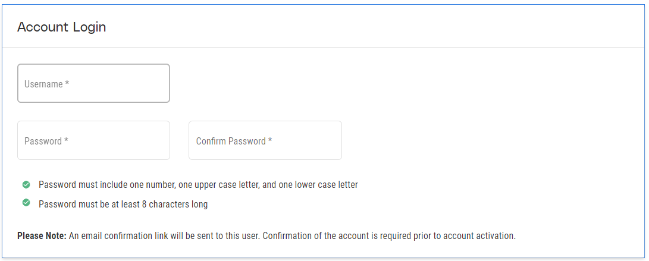The width and height of the screenshot is (649, 261).
Task: Click the Password placeholder label
Action: click(43, 141)
